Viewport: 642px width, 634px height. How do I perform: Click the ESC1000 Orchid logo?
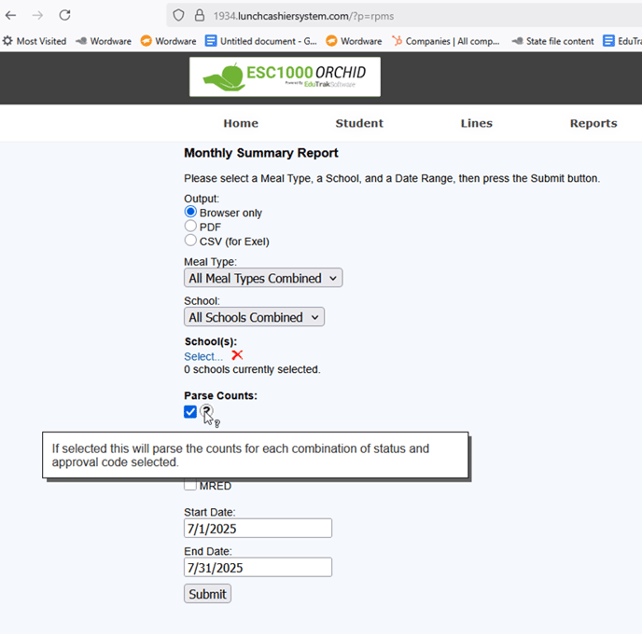point(285,76)
